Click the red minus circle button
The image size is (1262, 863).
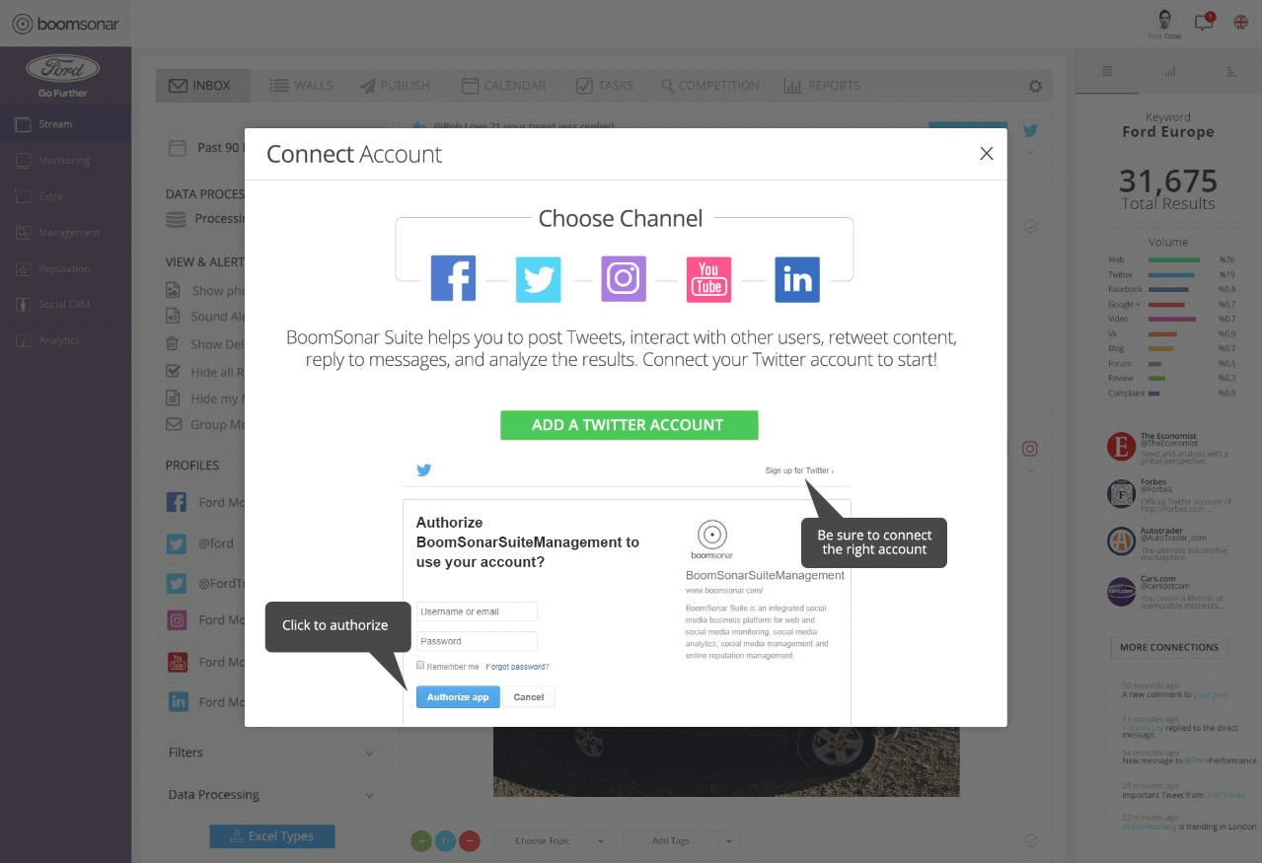coord(470,841)
